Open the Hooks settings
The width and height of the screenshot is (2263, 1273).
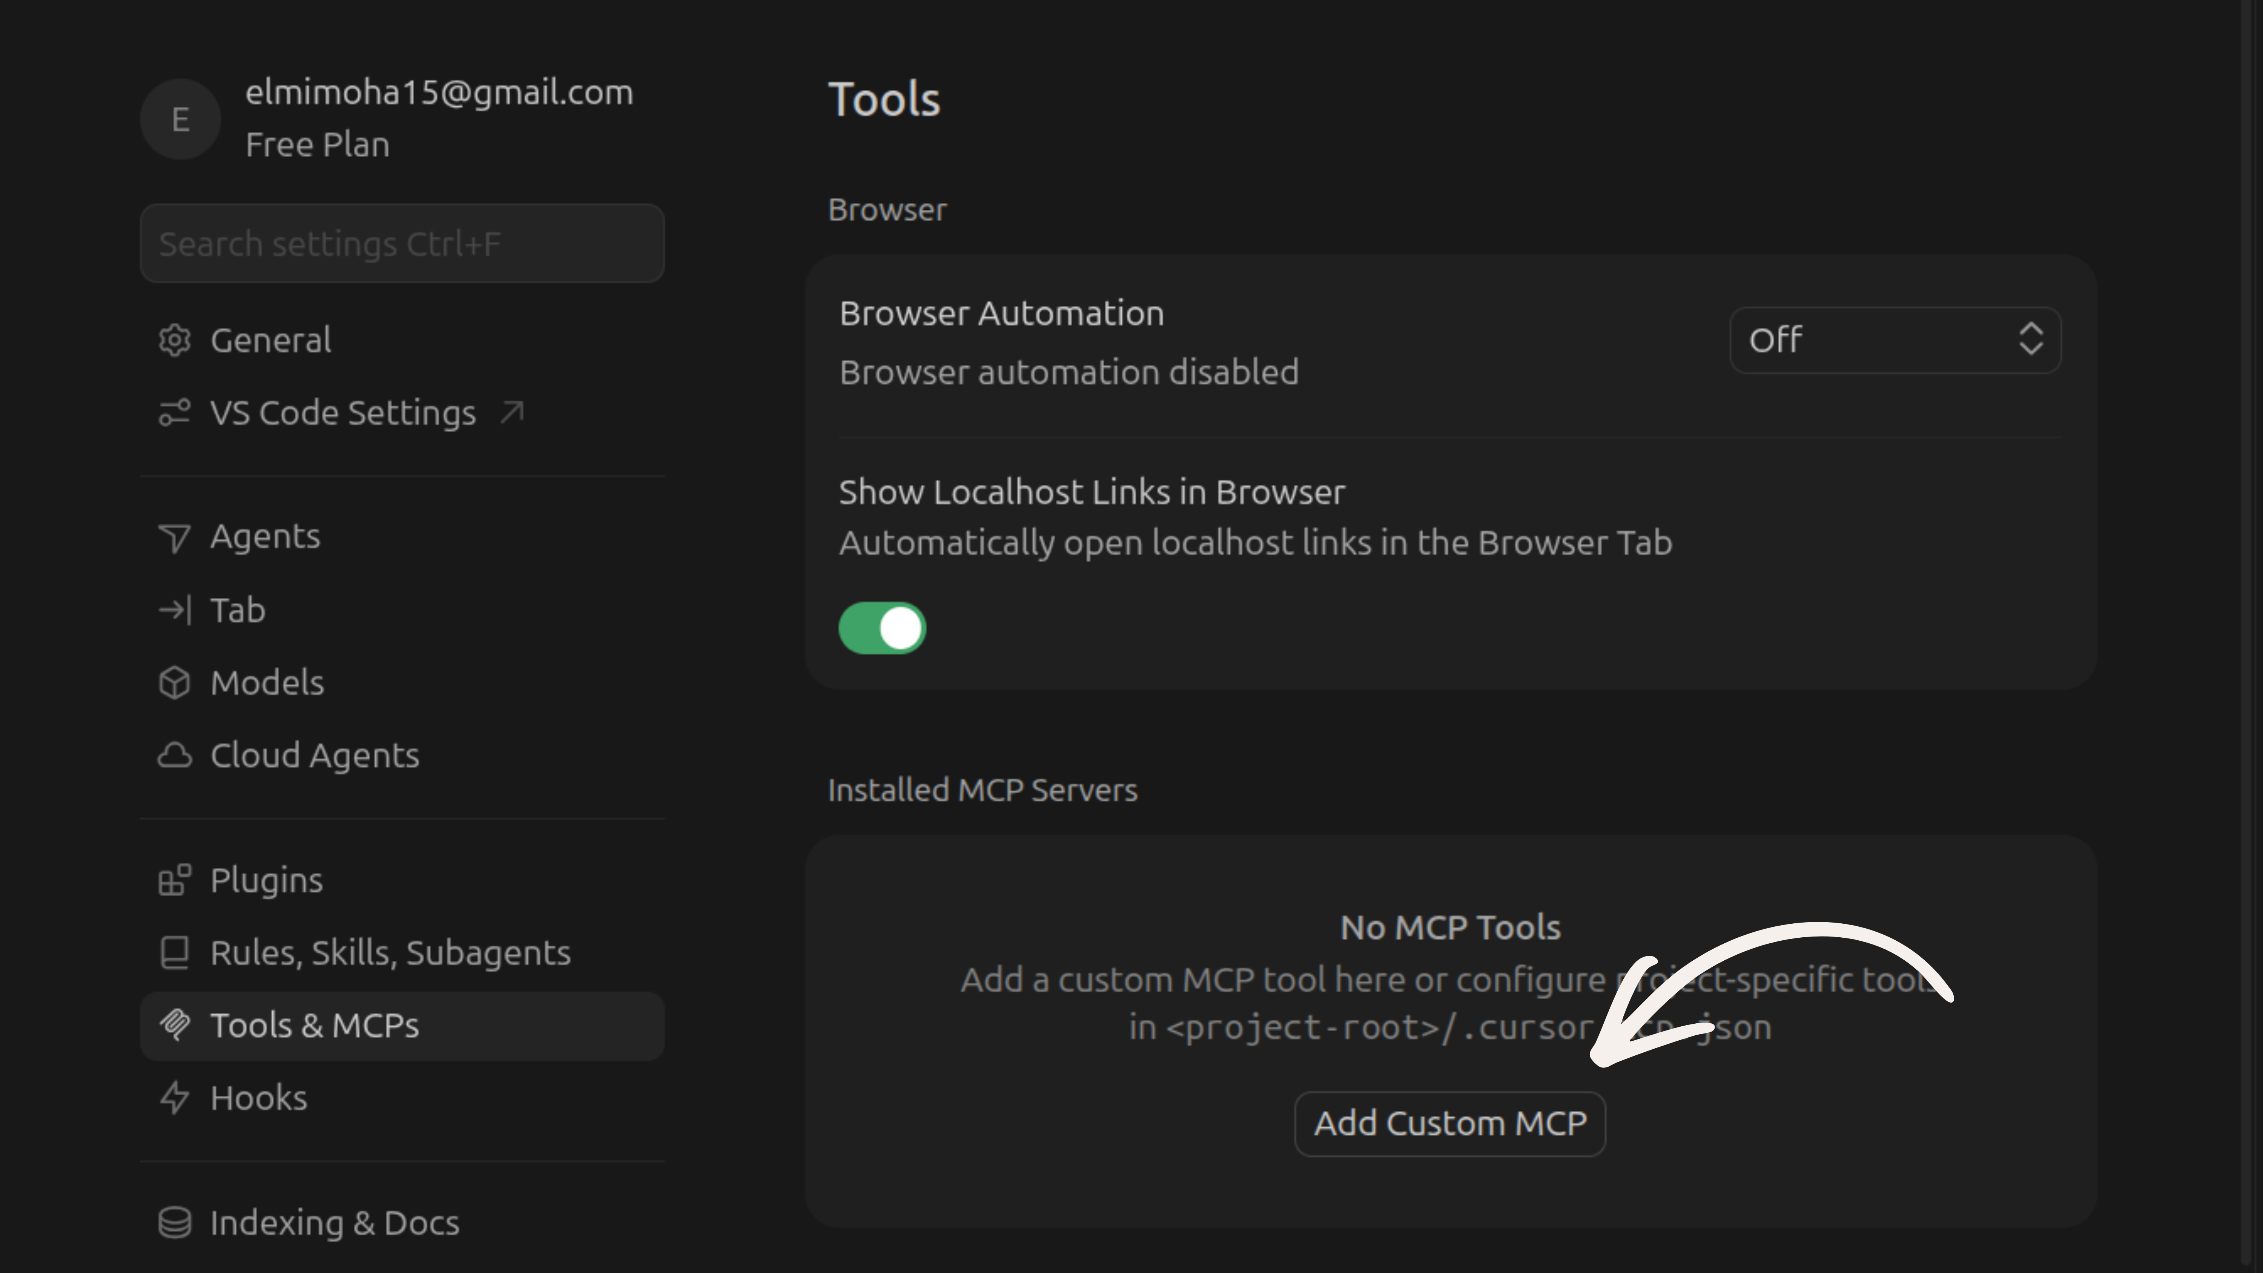402,1098
